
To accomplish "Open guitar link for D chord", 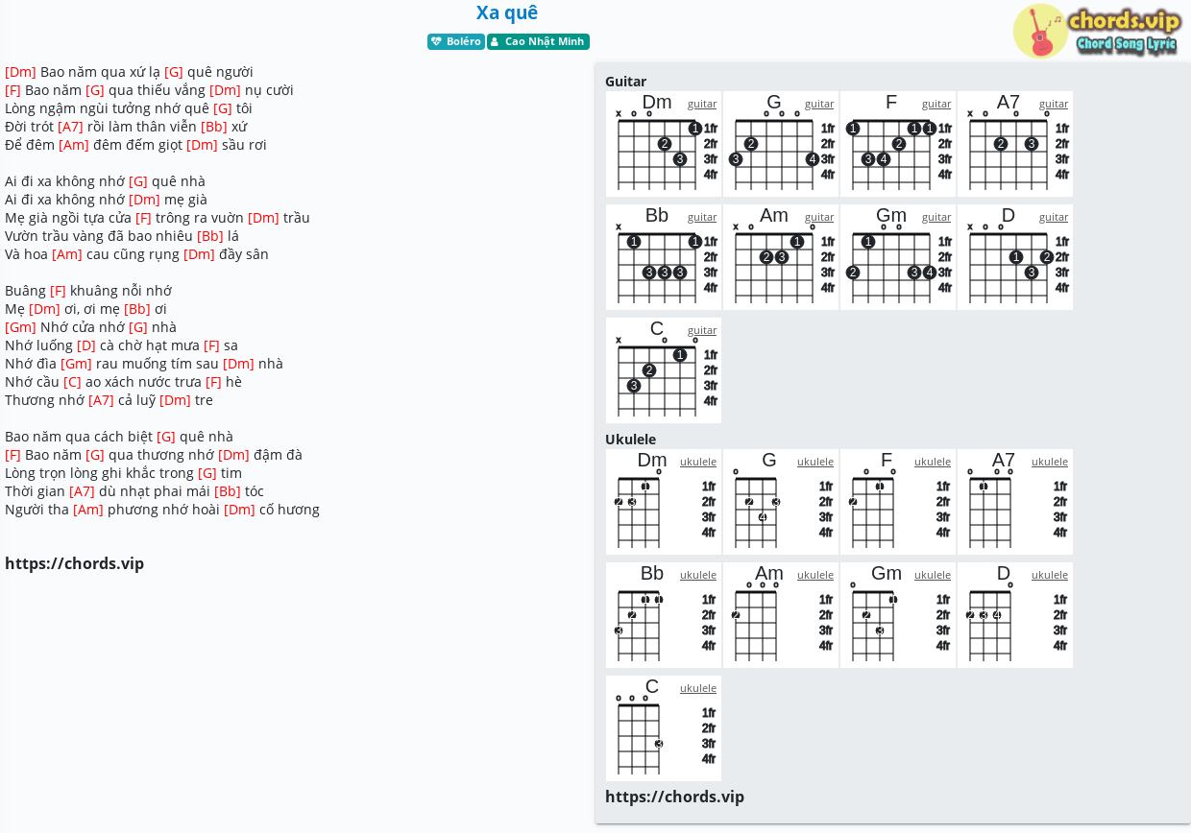I will click(x=1054, y=217).
